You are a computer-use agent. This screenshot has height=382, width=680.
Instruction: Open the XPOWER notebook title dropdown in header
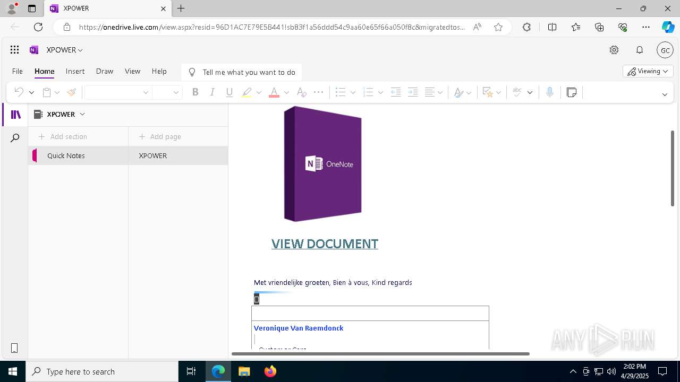point(65,50)
